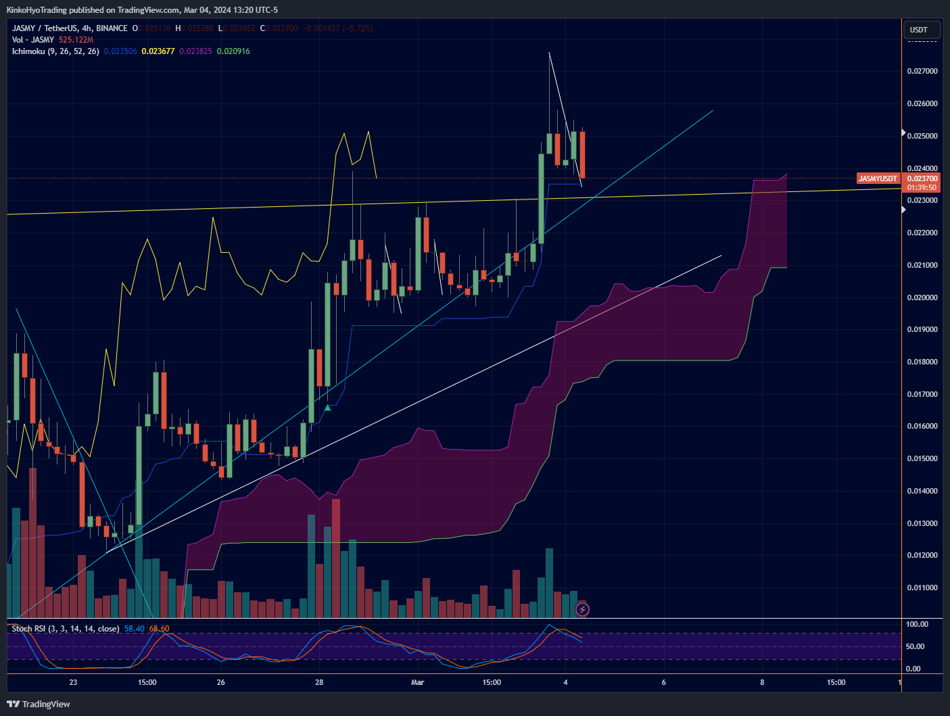Click the 0.016000 price axis label
Image resolution: width=950 pixels, height=716 pixels.
coord(922,426)
